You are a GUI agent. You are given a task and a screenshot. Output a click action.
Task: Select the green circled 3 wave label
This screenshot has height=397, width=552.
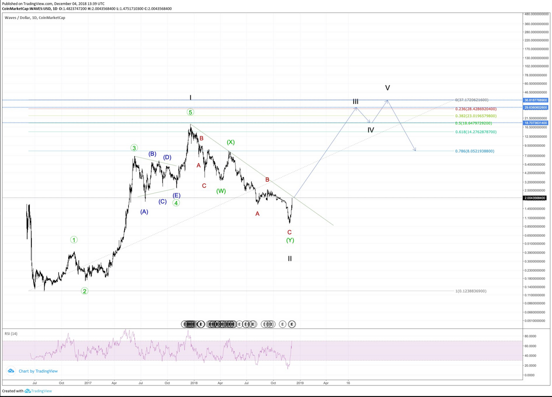coord(134,148)
